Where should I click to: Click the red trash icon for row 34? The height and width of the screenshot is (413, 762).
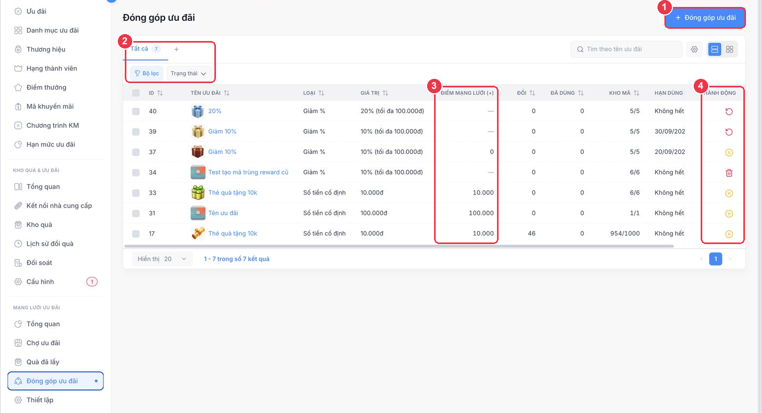pyautogui.click(x=729, y=173)
